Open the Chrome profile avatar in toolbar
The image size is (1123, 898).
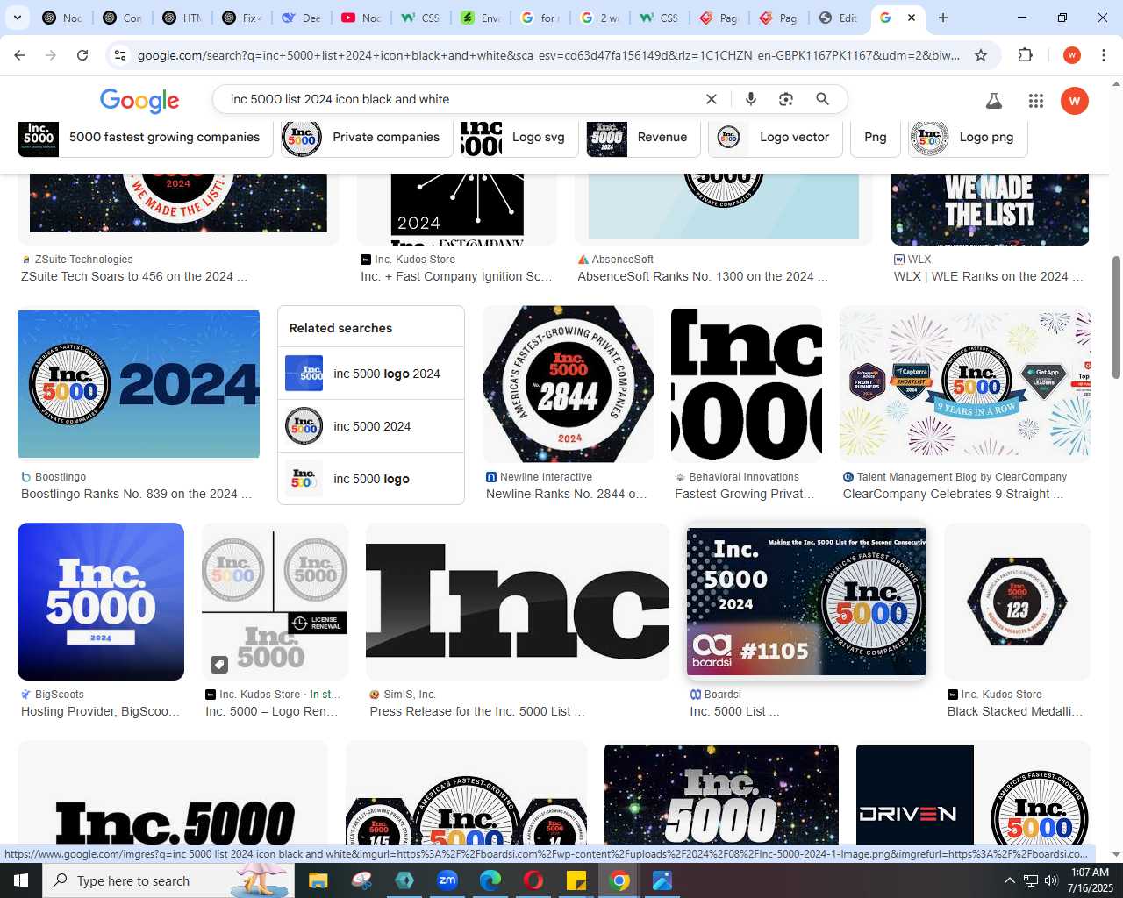click(1071, 55)
